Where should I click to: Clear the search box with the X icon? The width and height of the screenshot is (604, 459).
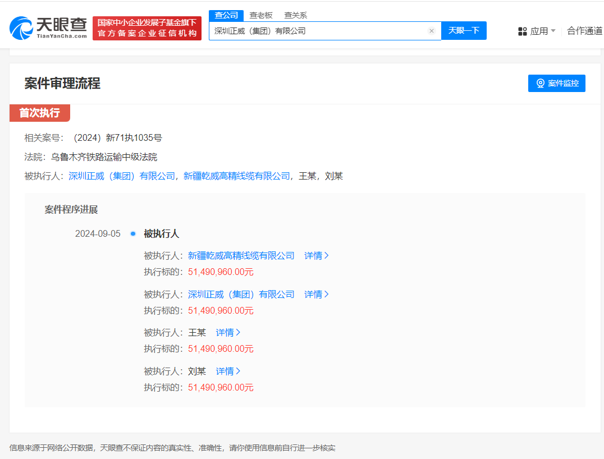(432, 31)
